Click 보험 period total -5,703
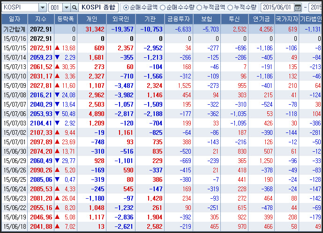This screenshot has width=323, height=233. (211, 29)
